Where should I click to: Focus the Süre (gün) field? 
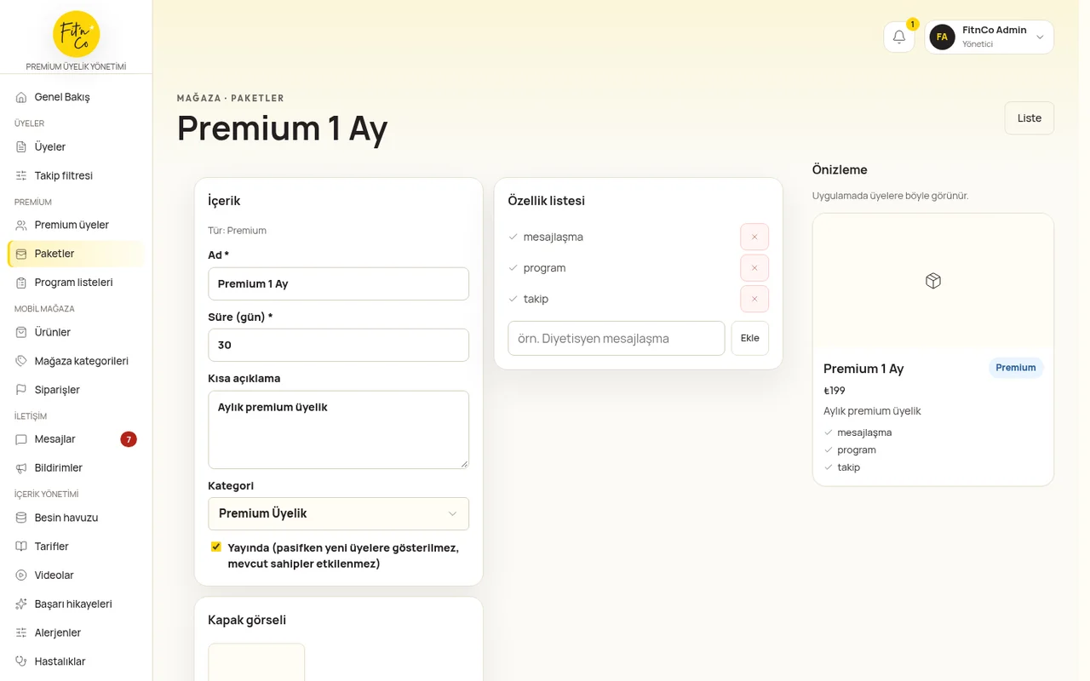pyautogui.click(x=338, y=345)
